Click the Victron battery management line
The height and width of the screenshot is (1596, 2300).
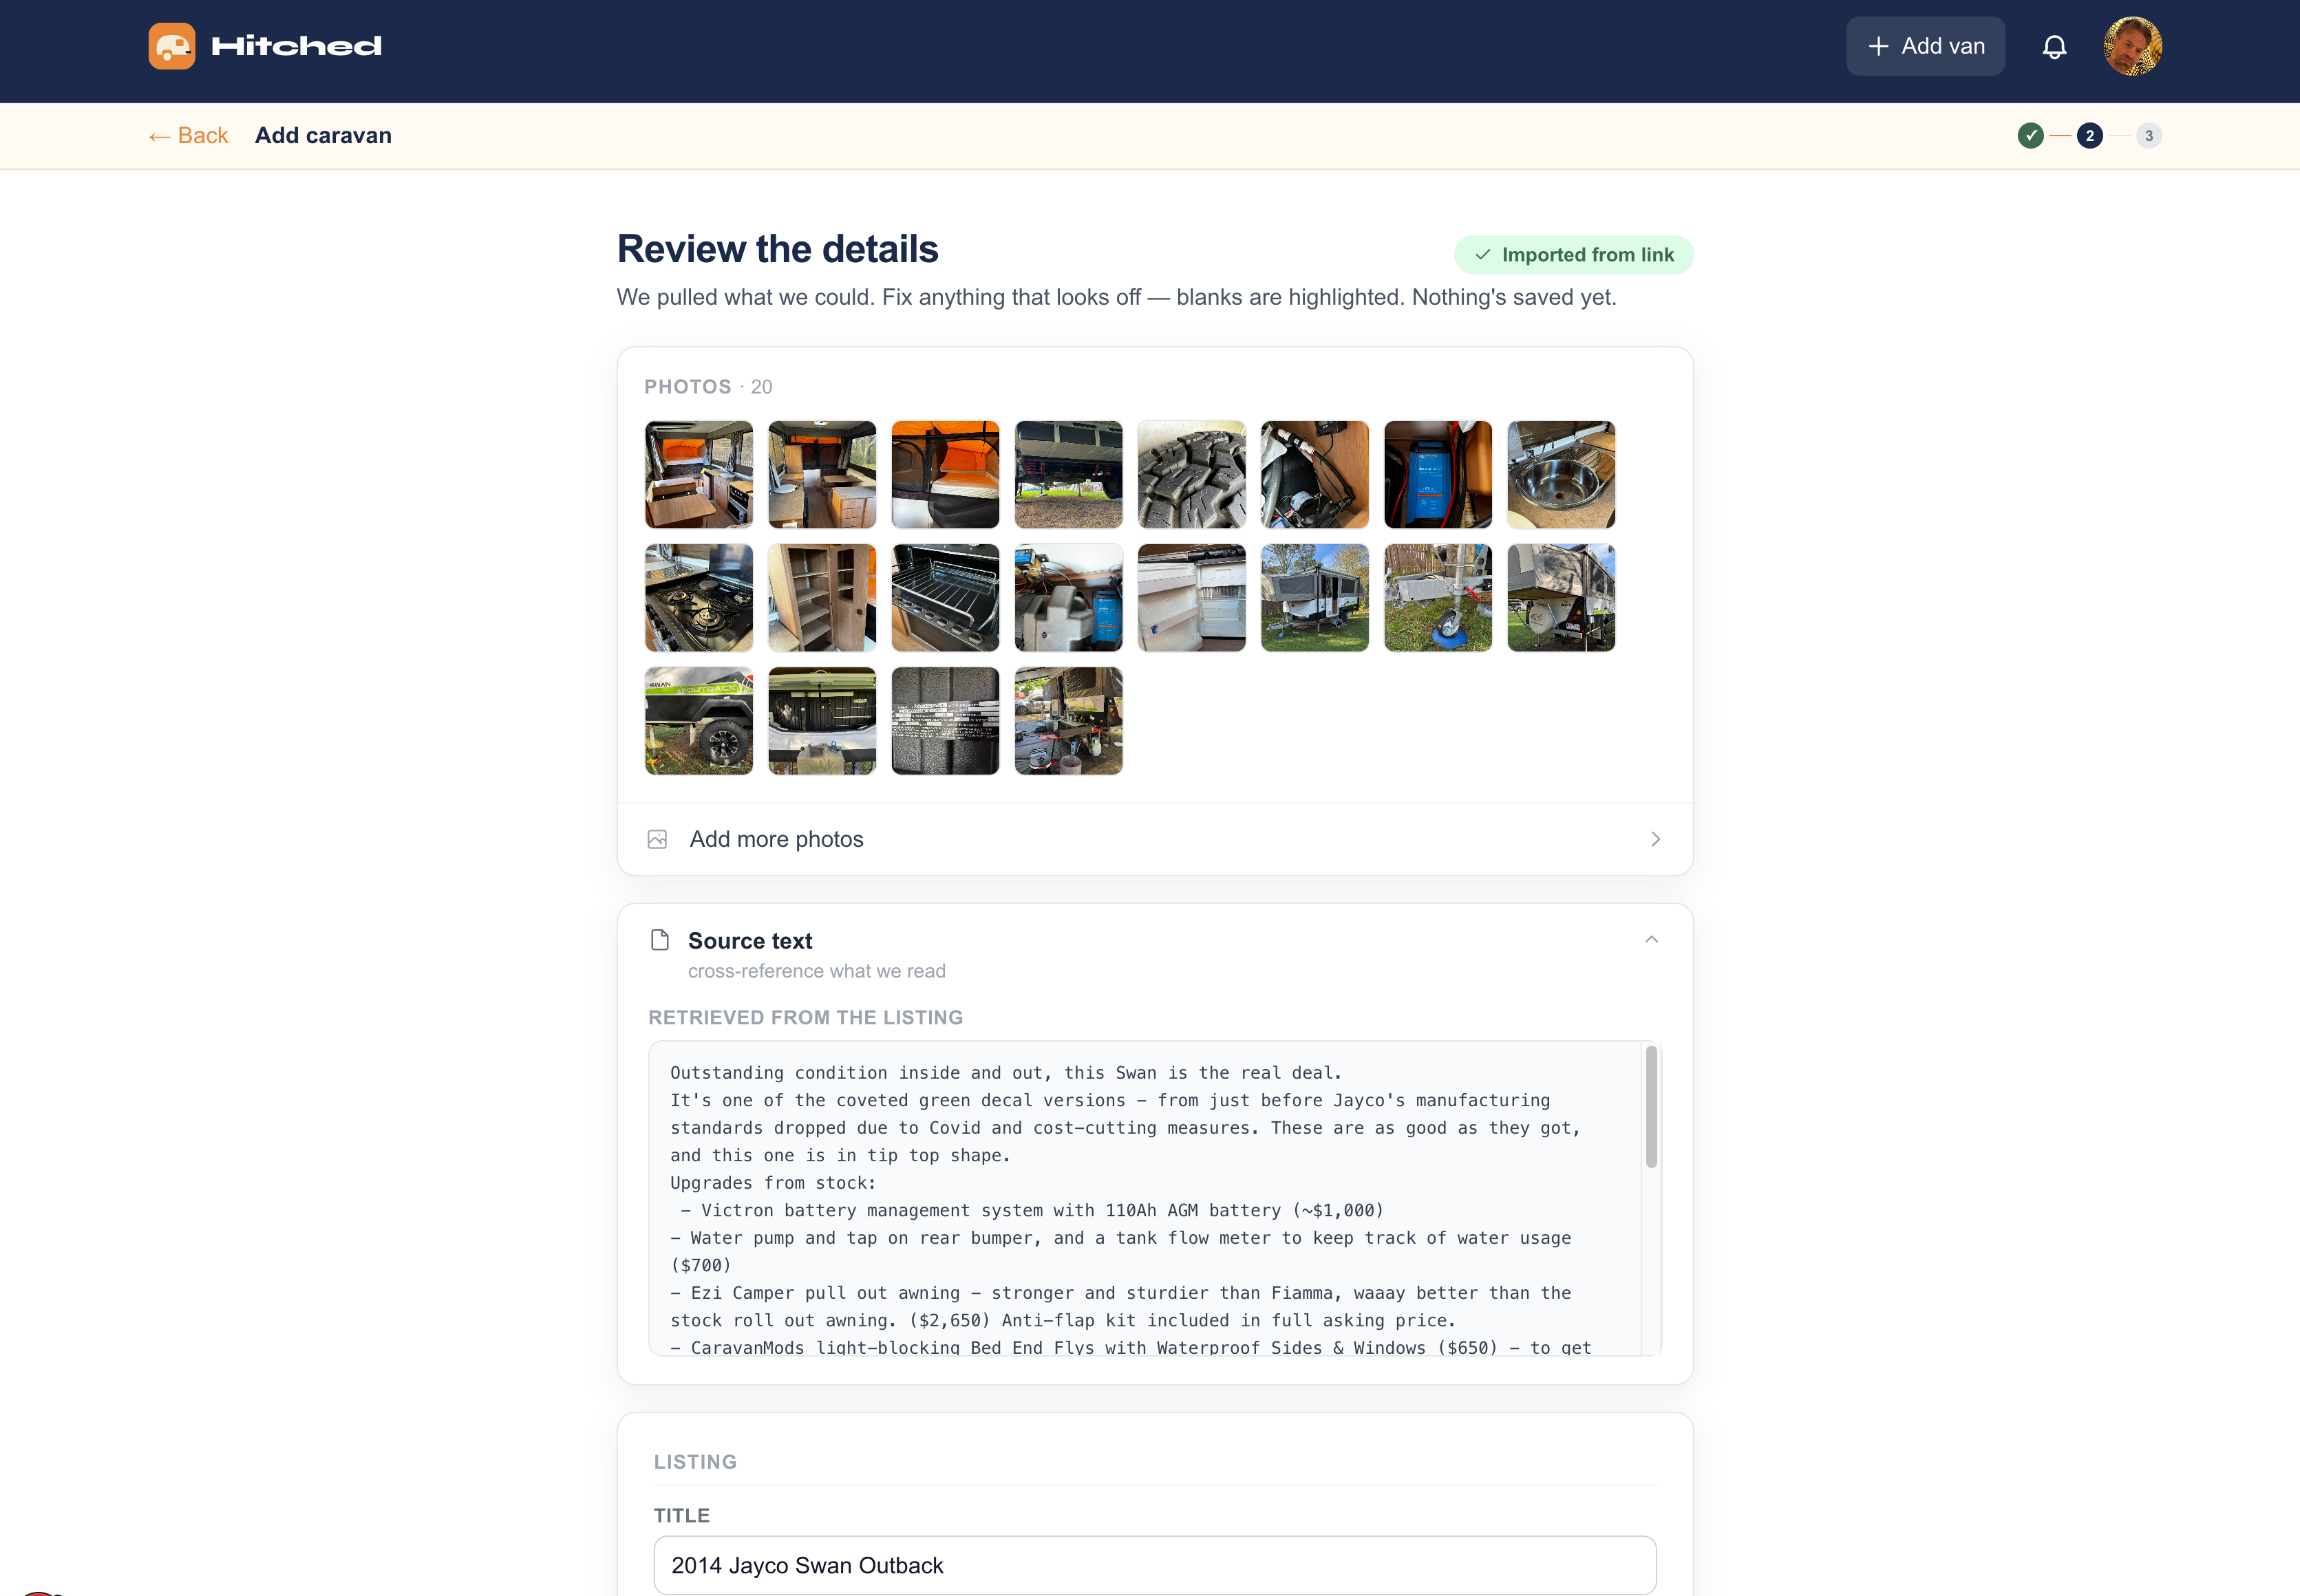coord(1032,1211)
